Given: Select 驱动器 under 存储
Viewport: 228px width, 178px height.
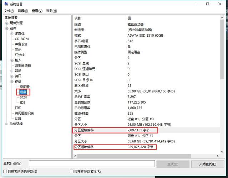Looking at the screenshot, I should [25, 87].
